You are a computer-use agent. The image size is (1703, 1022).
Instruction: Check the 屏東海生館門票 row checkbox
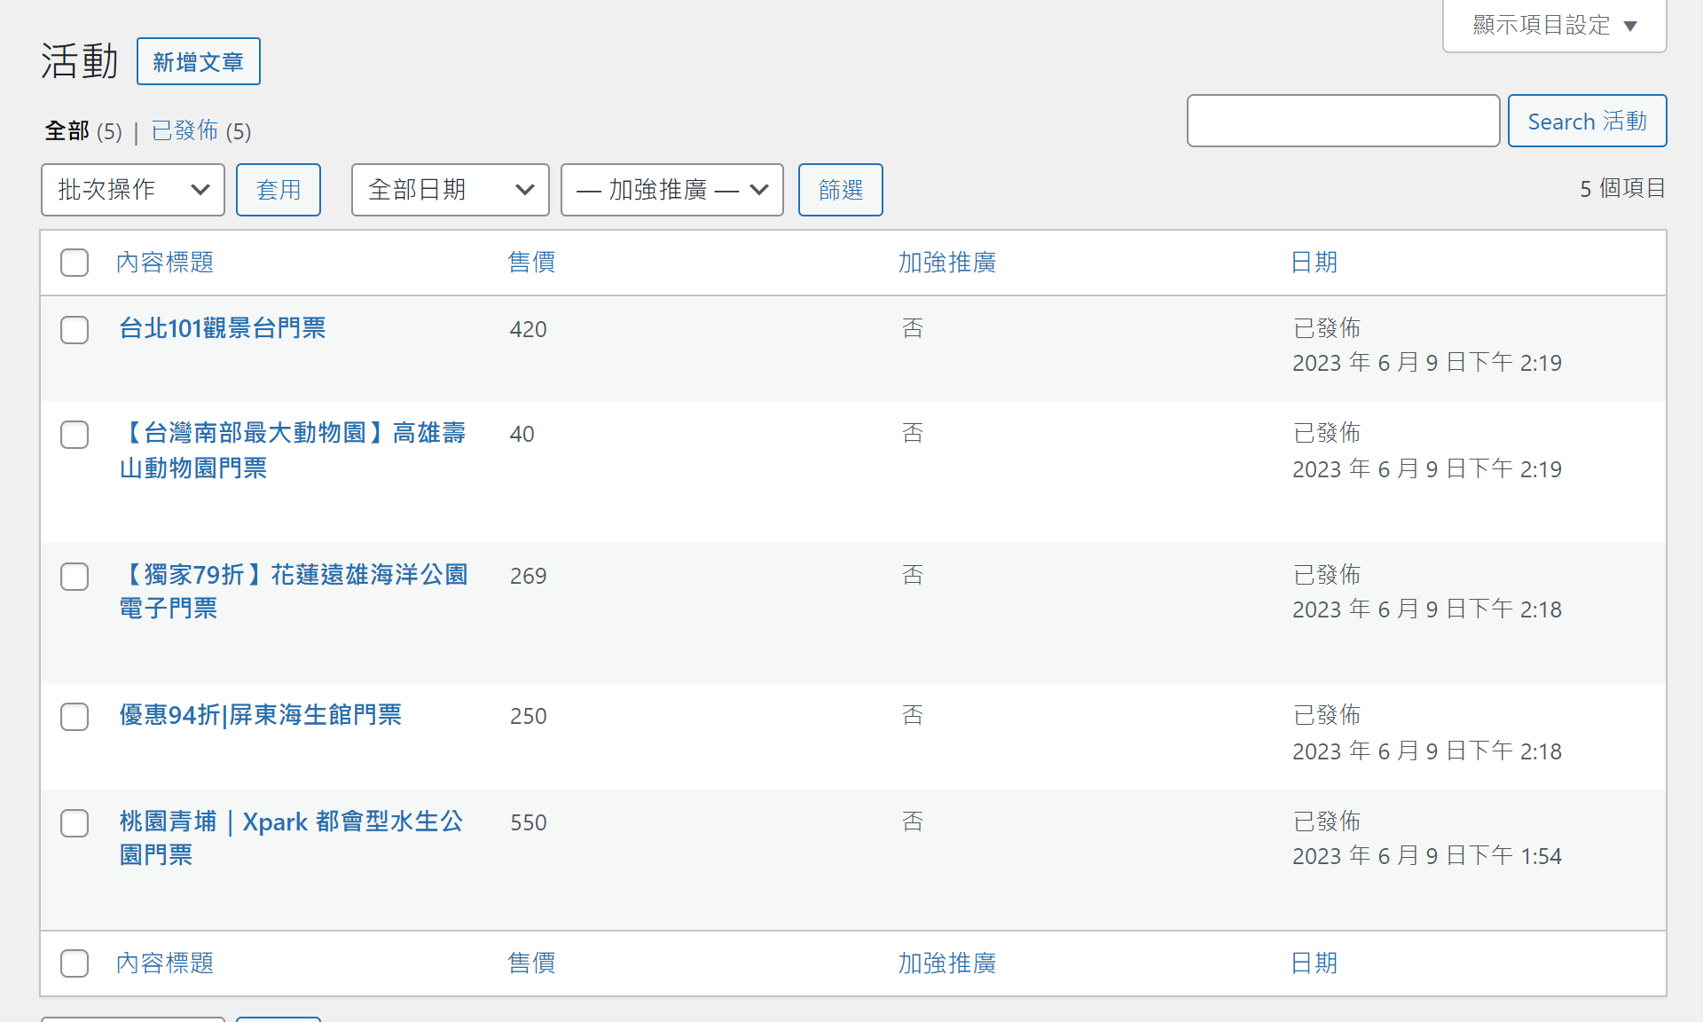point(75,717)
